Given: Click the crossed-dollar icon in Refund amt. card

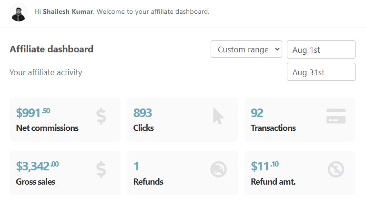Looking at the screenshot, I should pyautogui.click(x=336, y=169).
